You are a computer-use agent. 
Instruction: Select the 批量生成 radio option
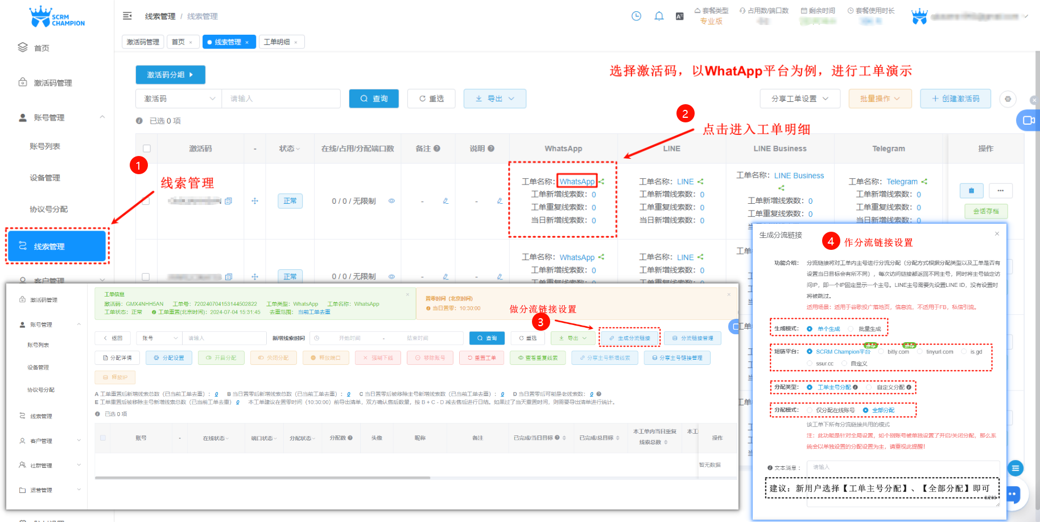pos(851,329)
